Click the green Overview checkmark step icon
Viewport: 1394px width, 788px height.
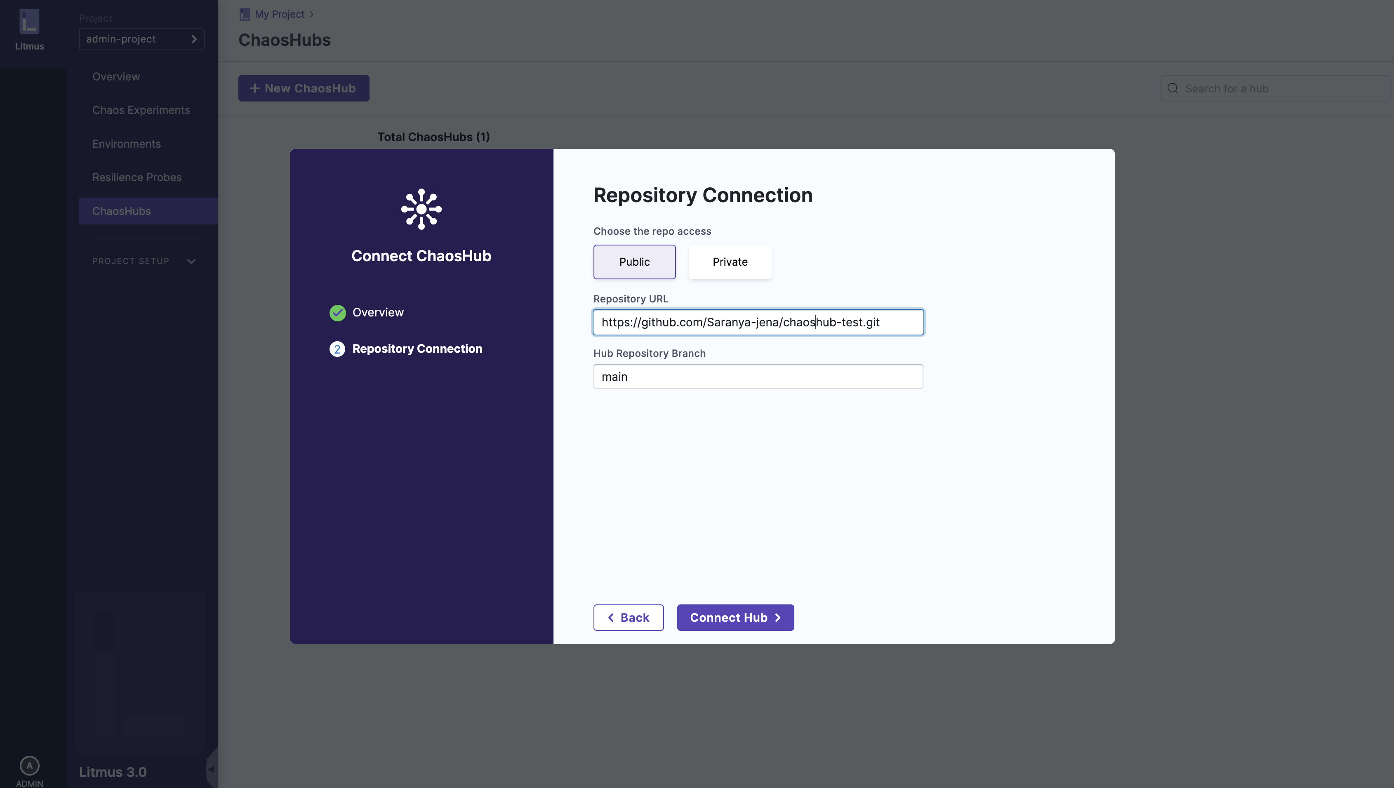point(337,313)
